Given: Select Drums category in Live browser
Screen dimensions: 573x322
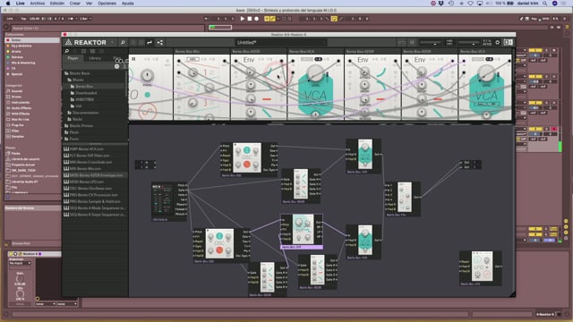Looking at the screenshot, I should (x=16, y=97).
